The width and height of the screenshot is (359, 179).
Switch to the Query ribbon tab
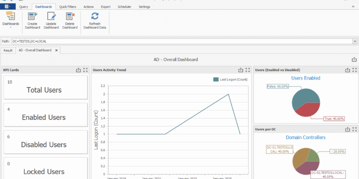pyautogui.click(x=24, y=7)
